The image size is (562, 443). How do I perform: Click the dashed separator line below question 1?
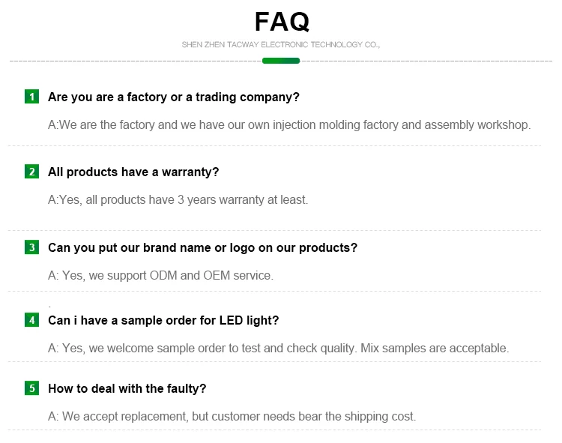274,145
